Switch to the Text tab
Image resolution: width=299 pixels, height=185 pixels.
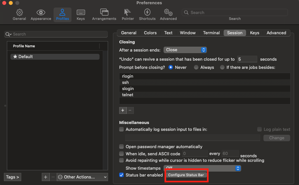[168, 33]
